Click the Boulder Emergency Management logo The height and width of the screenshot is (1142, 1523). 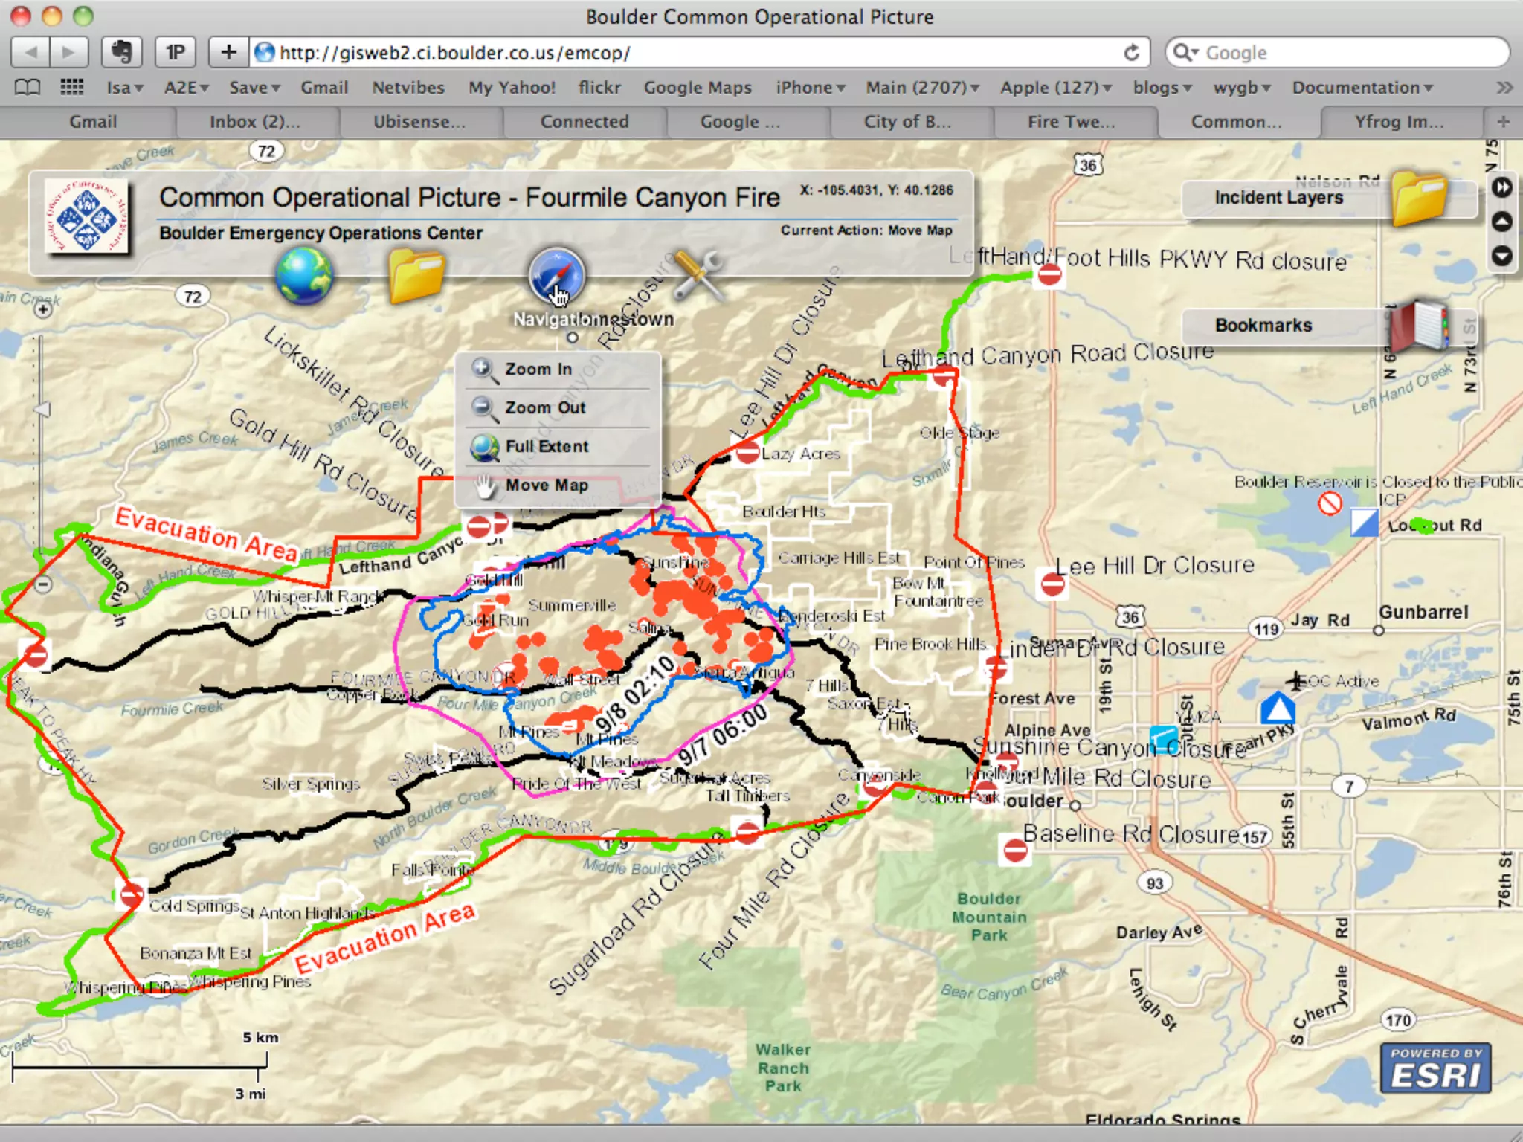[86, 216]
